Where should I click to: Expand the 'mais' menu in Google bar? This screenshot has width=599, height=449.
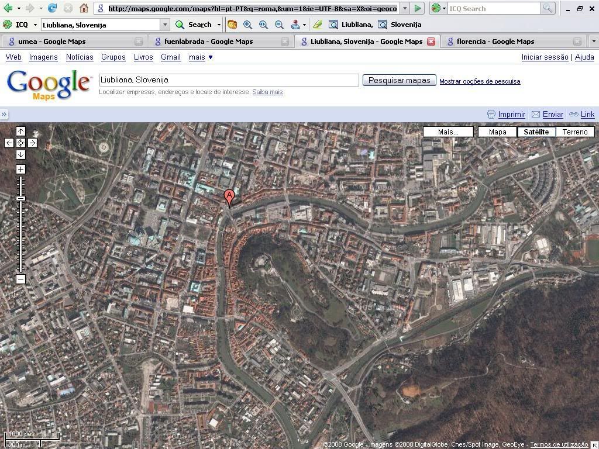coord(201,57)
